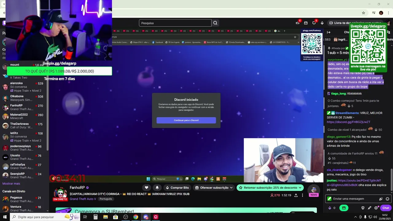This screenshot has height=221, width=393.
Task: Expand Retomar subscrição 25% de desconto
Action: pos(270,188)
